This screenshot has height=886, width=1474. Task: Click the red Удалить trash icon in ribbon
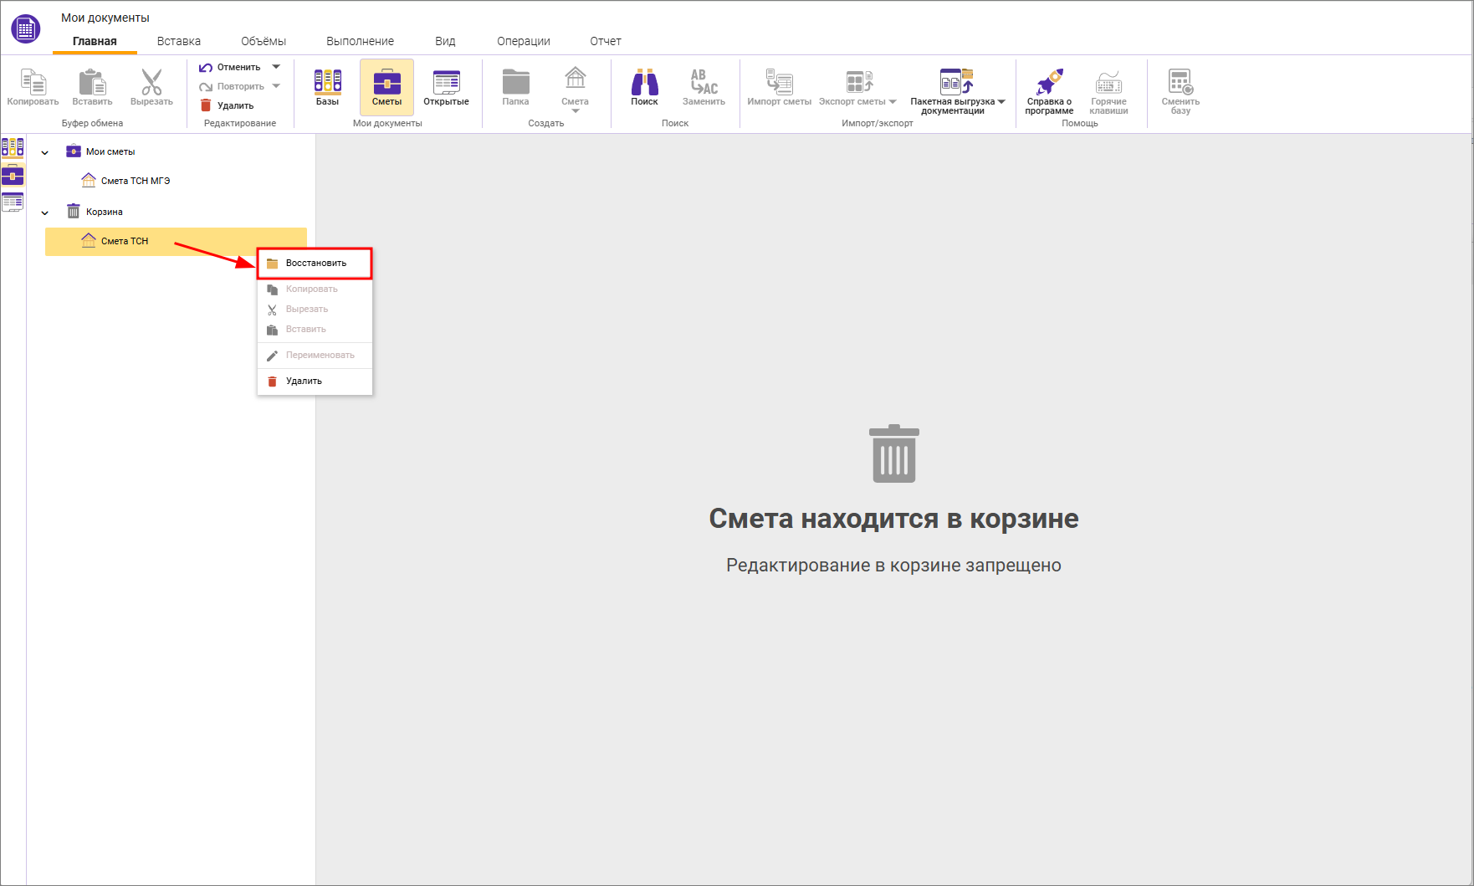(x=206, y=105)
